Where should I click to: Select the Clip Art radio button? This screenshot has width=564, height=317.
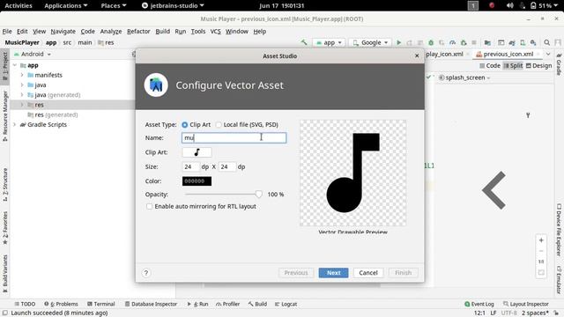pos(184,125)
